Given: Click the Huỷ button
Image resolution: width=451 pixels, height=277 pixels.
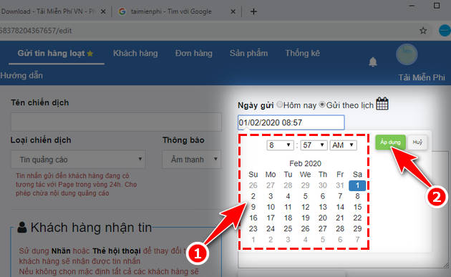Looking at the screenshot, I should click(417, 142).
